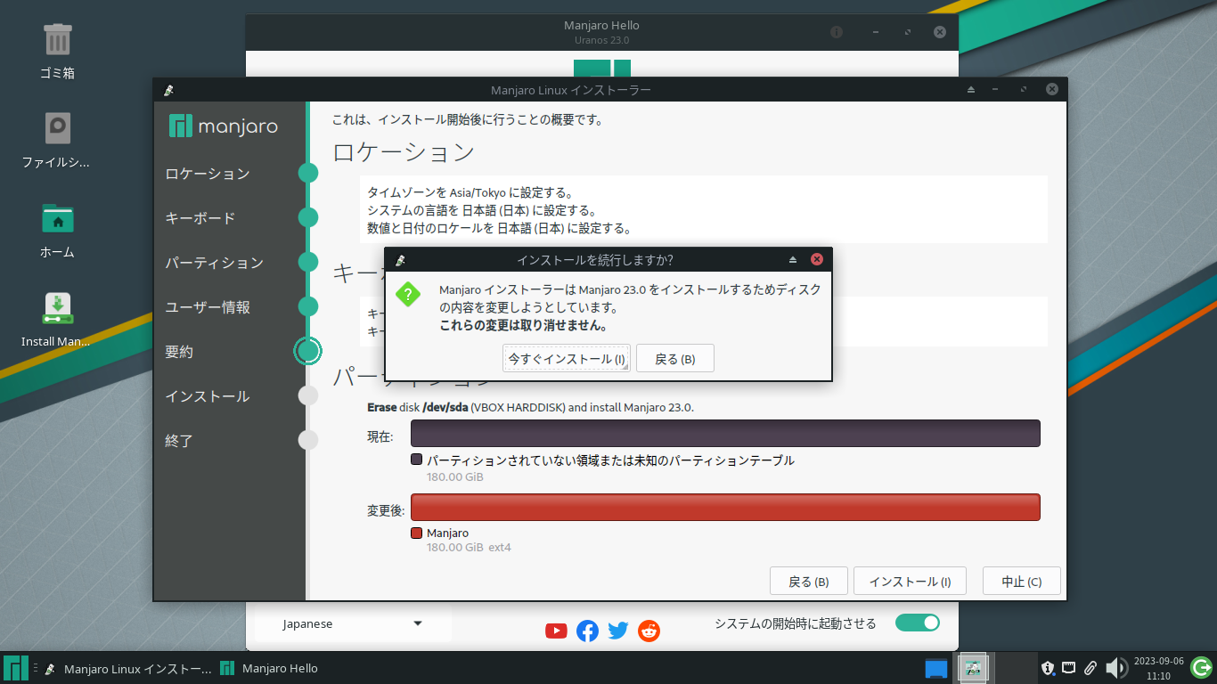Screen dimensions: 1217x684
Task: Click the Manjaro logo in installer sidebar
Action: coord(224,126)
